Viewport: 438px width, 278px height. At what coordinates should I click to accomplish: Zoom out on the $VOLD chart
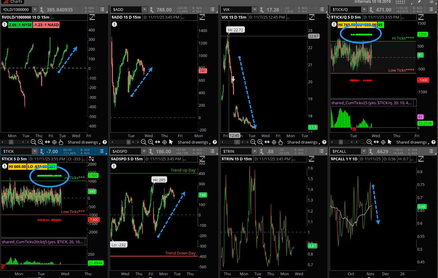click(x=34, y=142)
